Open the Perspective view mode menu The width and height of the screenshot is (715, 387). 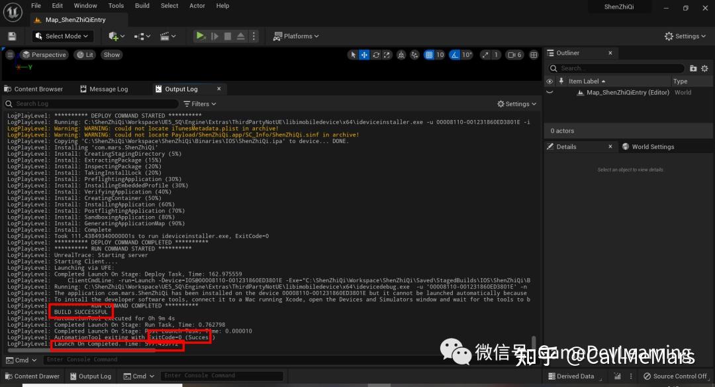coord(44,55)
